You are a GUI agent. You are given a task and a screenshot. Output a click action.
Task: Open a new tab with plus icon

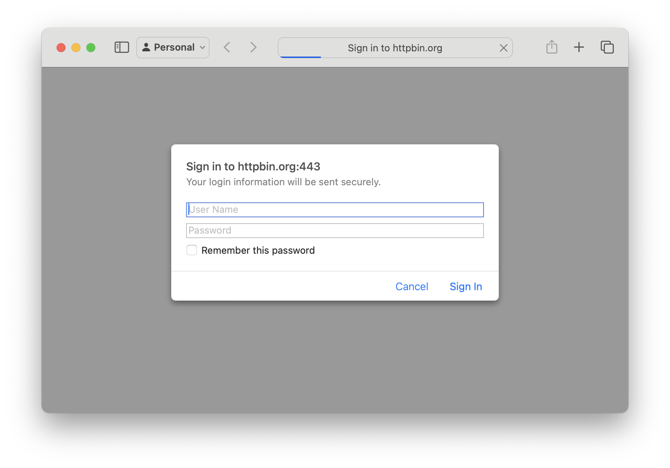(x=579, y=47)
